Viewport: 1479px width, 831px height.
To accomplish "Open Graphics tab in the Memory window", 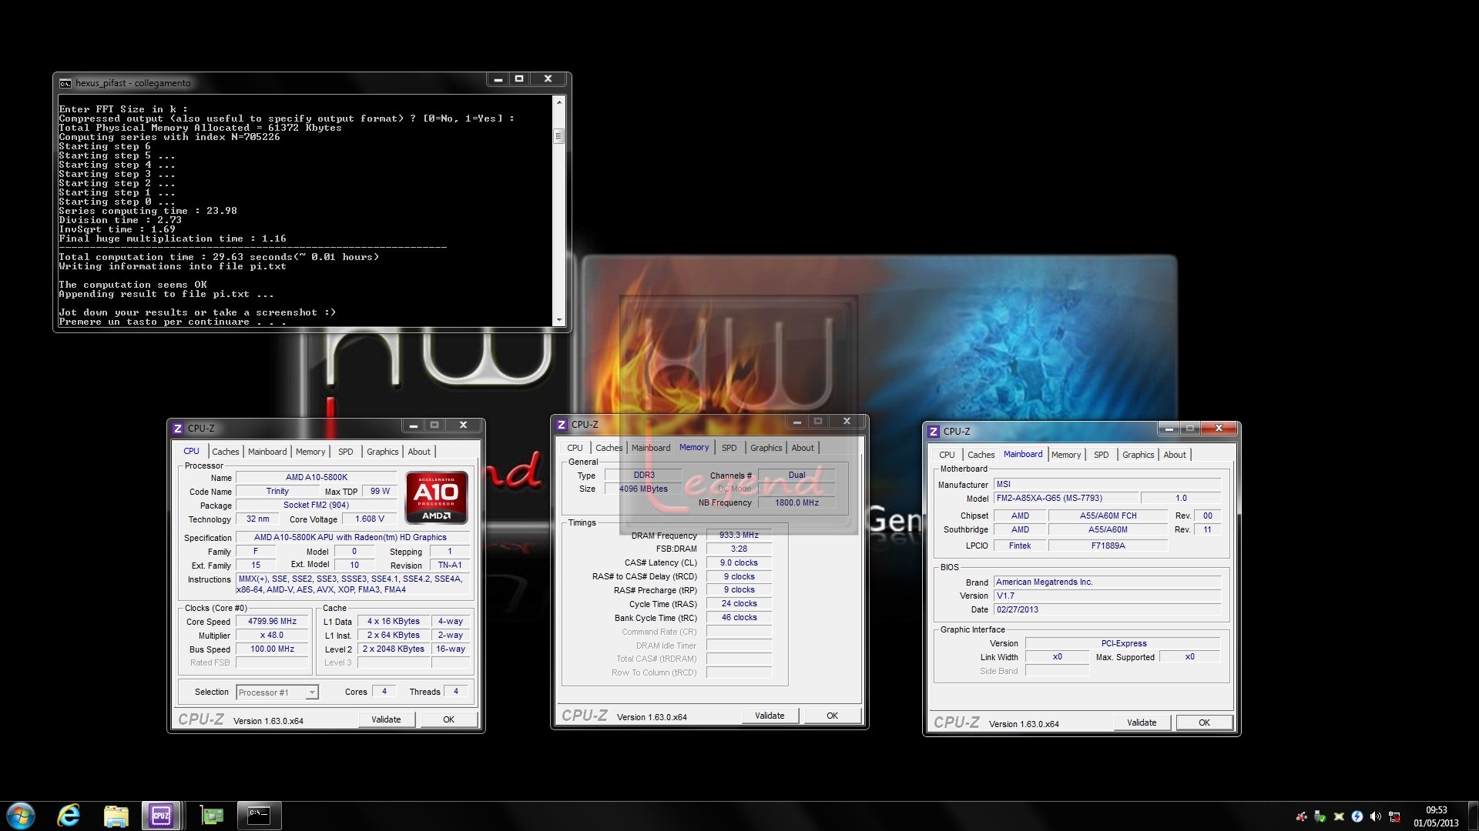I will tap(766, 448).
